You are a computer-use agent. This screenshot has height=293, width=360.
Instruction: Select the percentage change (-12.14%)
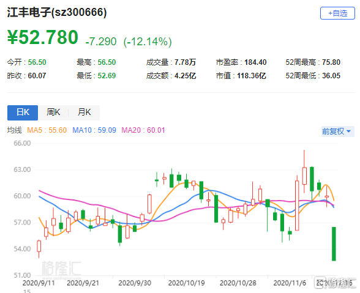coord(148,42)
